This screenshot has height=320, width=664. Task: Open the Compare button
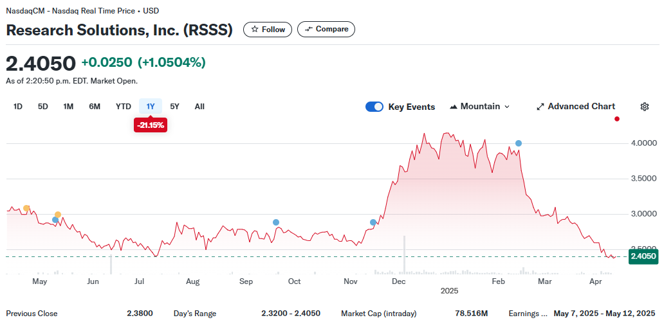click(326, 29)
